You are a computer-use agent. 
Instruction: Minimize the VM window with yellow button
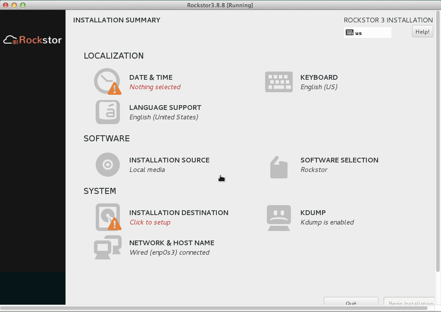tap(14, 5)
